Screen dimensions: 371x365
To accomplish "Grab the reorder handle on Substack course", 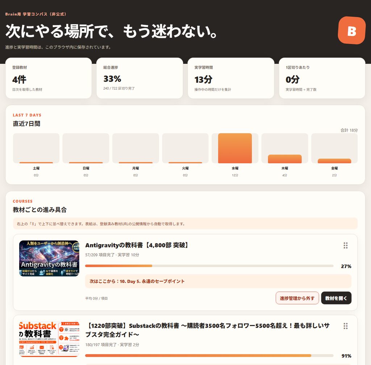I will click(x=345, y=326).
